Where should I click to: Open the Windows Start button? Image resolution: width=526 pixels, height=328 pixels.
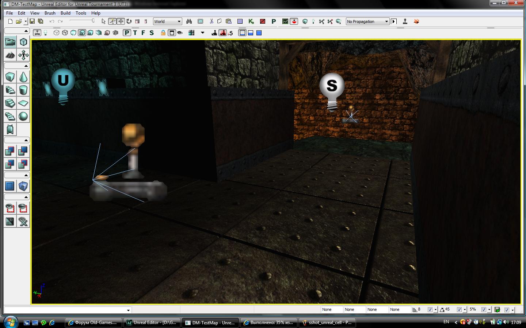pyautogui.click(x=10, y=322)
